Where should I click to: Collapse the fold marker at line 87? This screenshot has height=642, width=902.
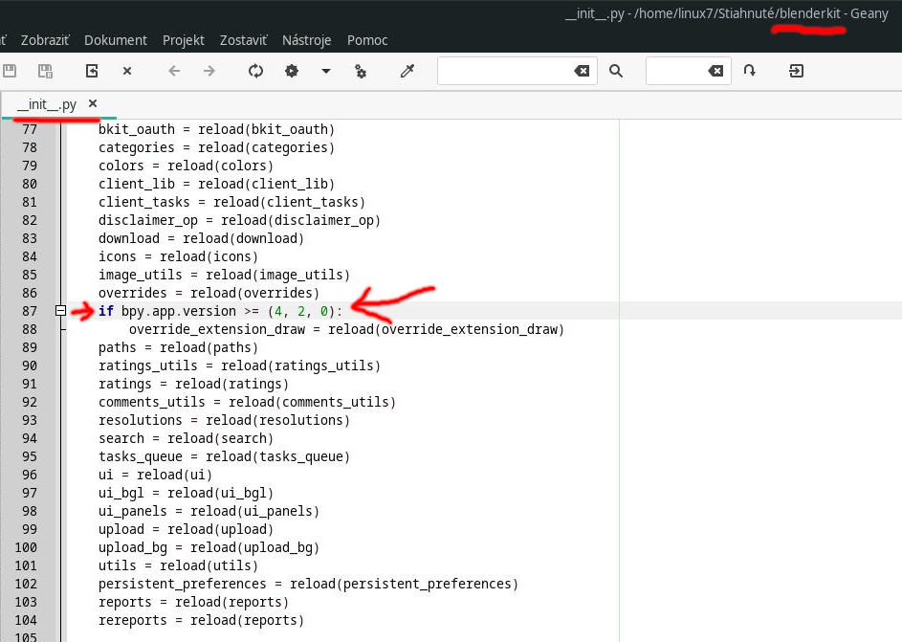[60, 311]
